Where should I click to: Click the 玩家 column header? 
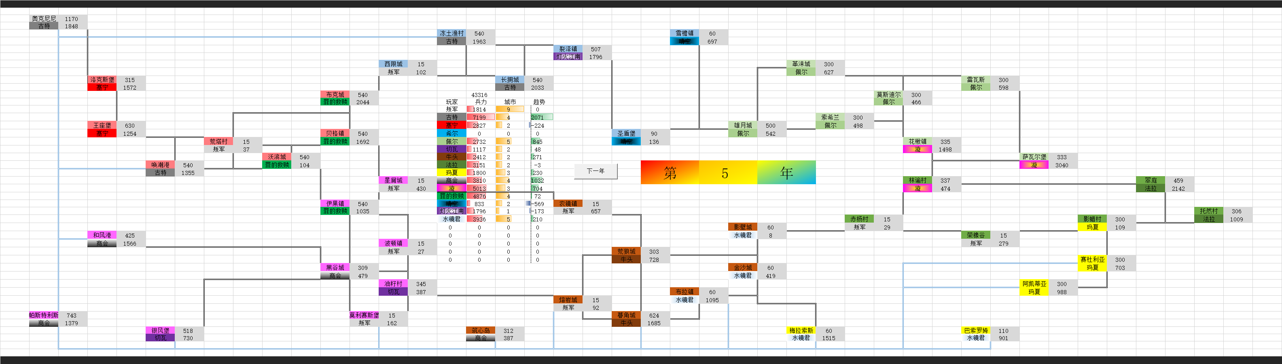[451, 102]
